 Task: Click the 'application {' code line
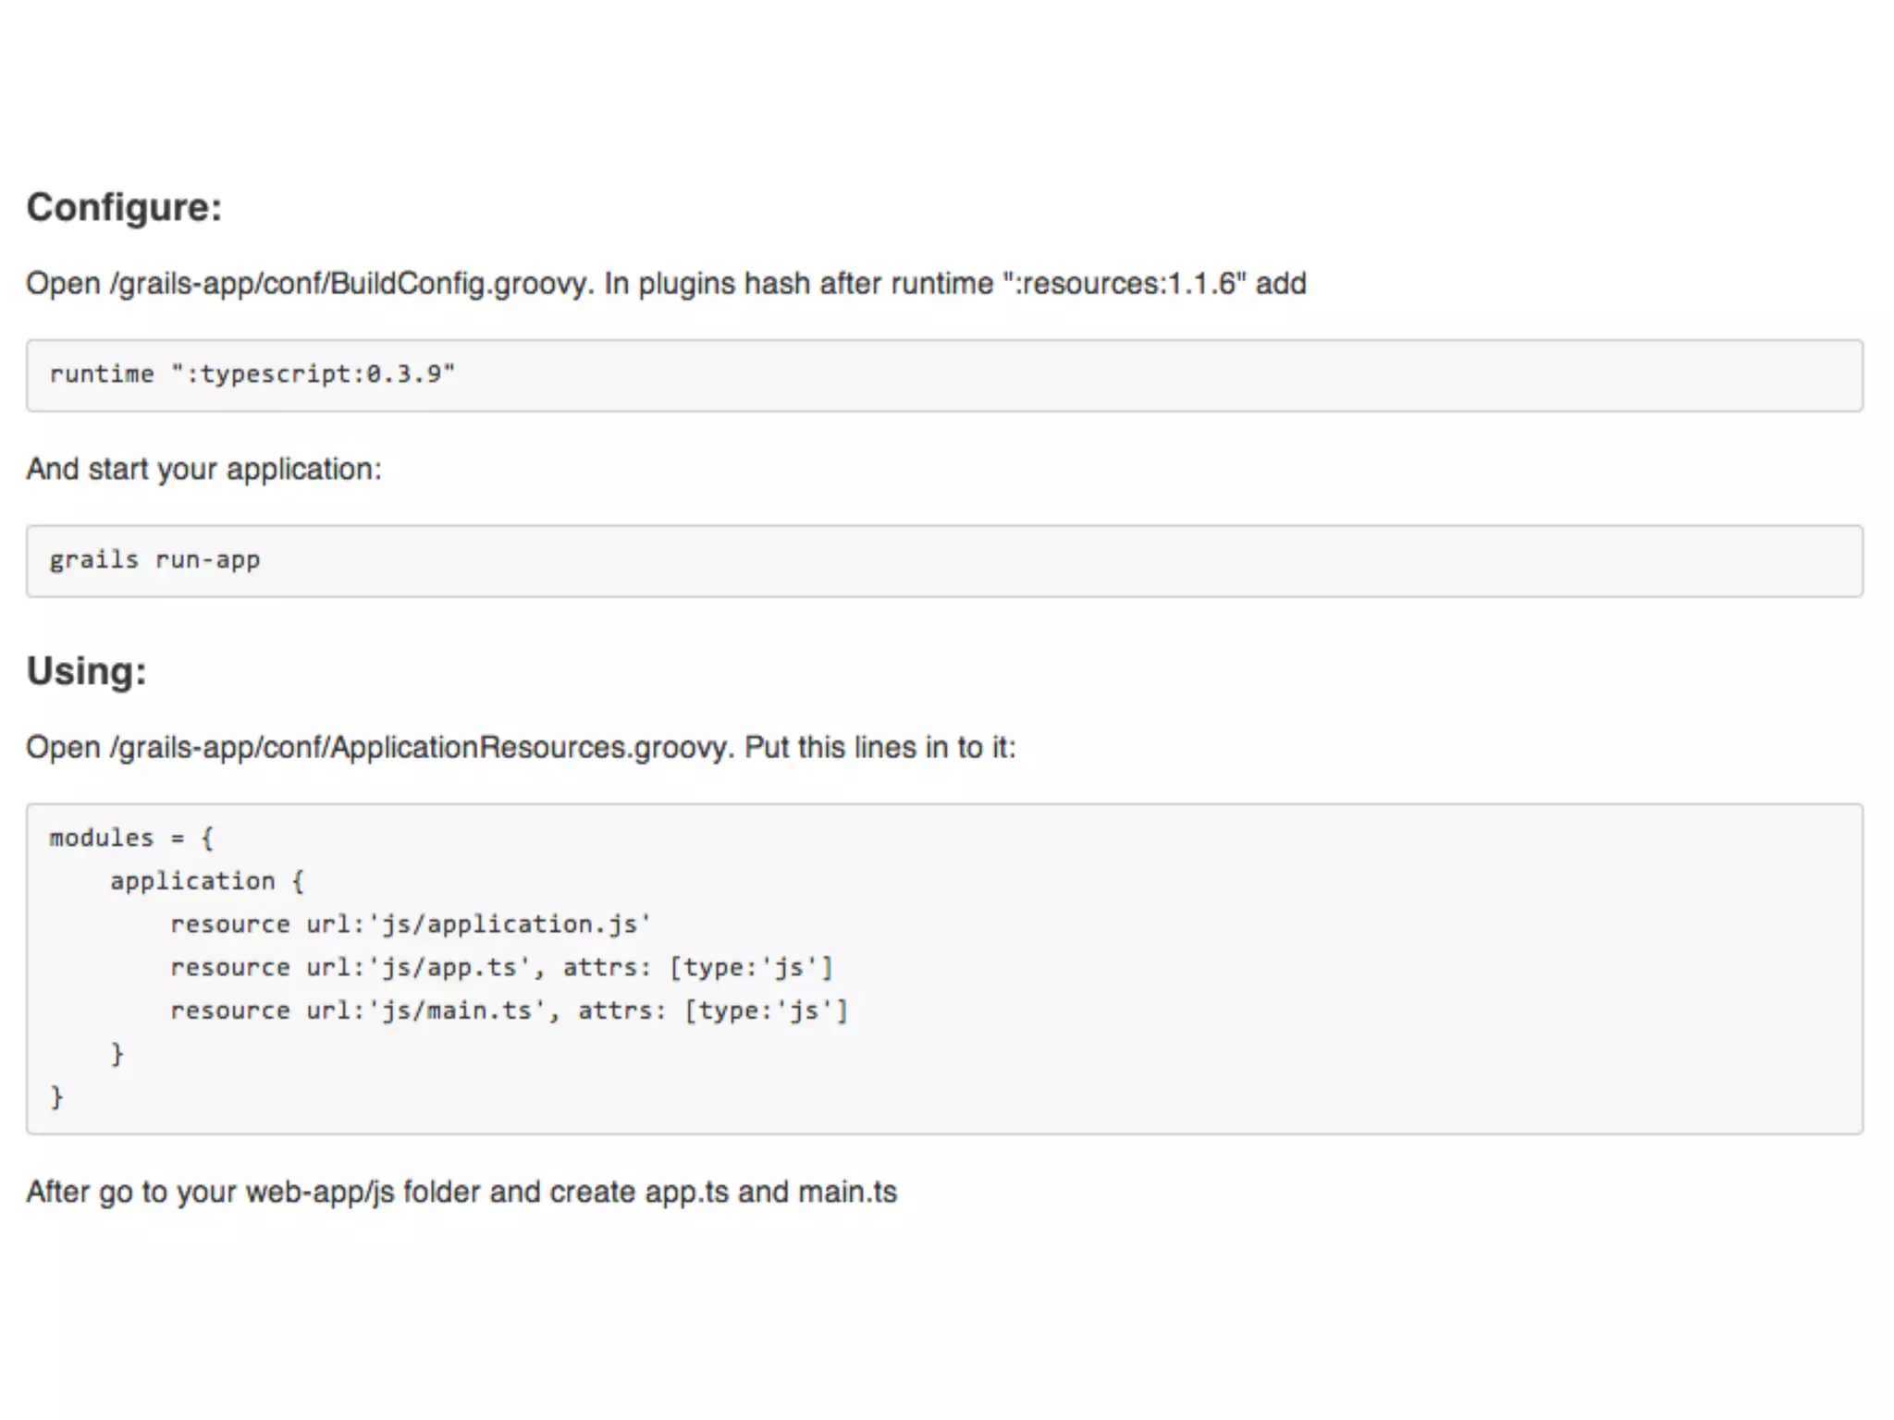coord(206,881)
